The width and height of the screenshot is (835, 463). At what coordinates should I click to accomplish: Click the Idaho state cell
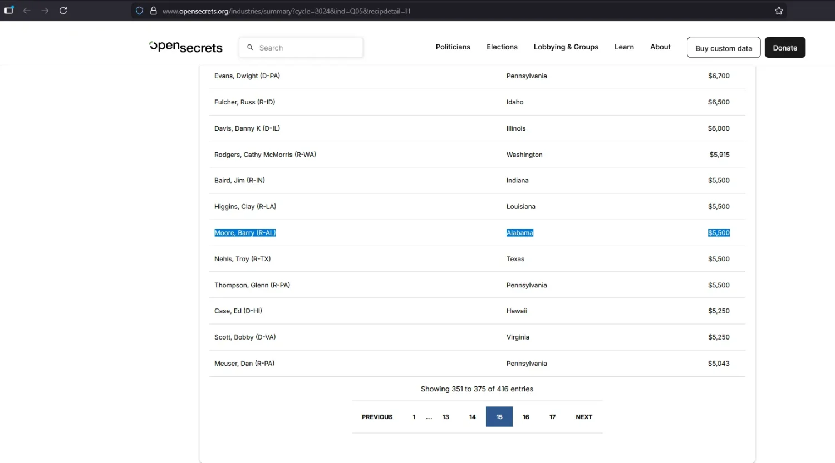click(515, 102)
